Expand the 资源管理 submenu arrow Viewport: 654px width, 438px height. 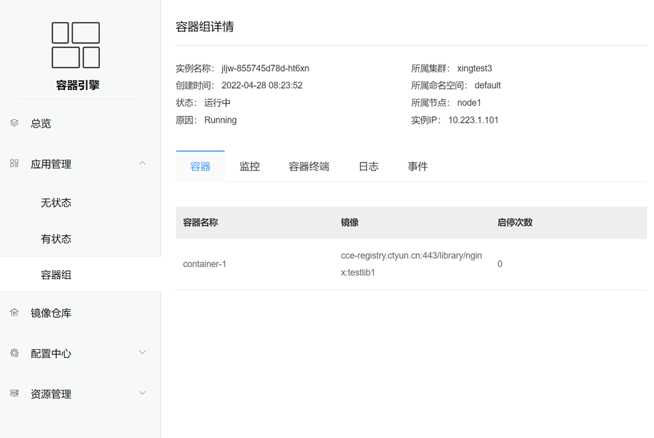click(142, 393)
